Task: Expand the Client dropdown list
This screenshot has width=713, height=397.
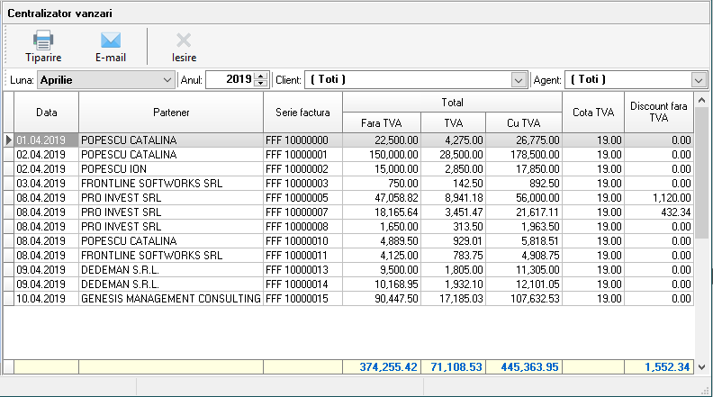Action: pyautogui.click(x=518, y=80)
